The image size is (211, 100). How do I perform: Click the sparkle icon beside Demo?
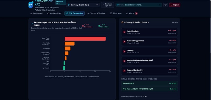118,5
